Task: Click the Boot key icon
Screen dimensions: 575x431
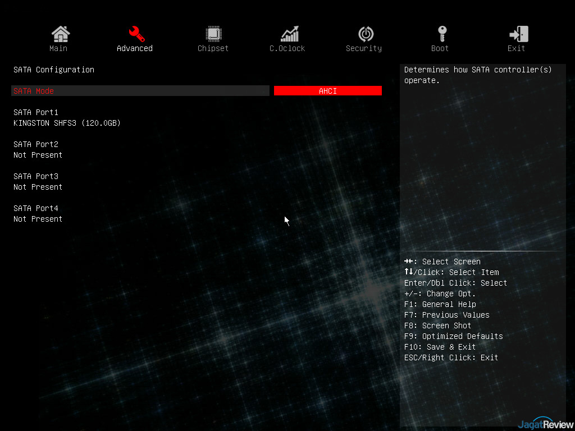Action: pos(442,34)
